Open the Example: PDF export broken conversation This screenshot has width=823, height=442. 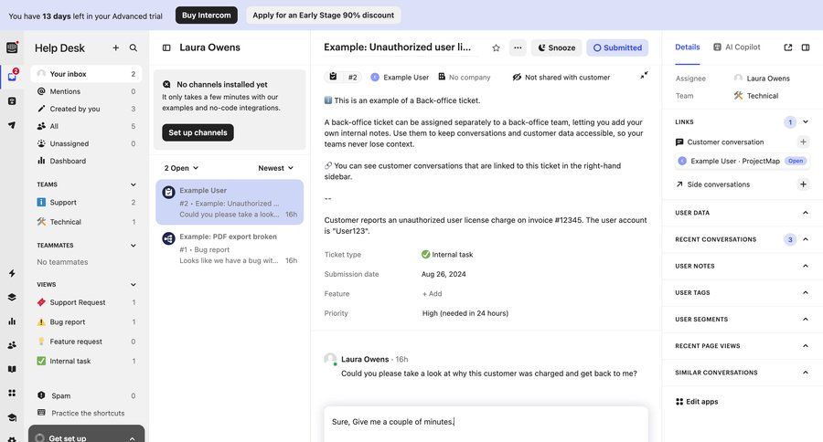tap(230, 248)
